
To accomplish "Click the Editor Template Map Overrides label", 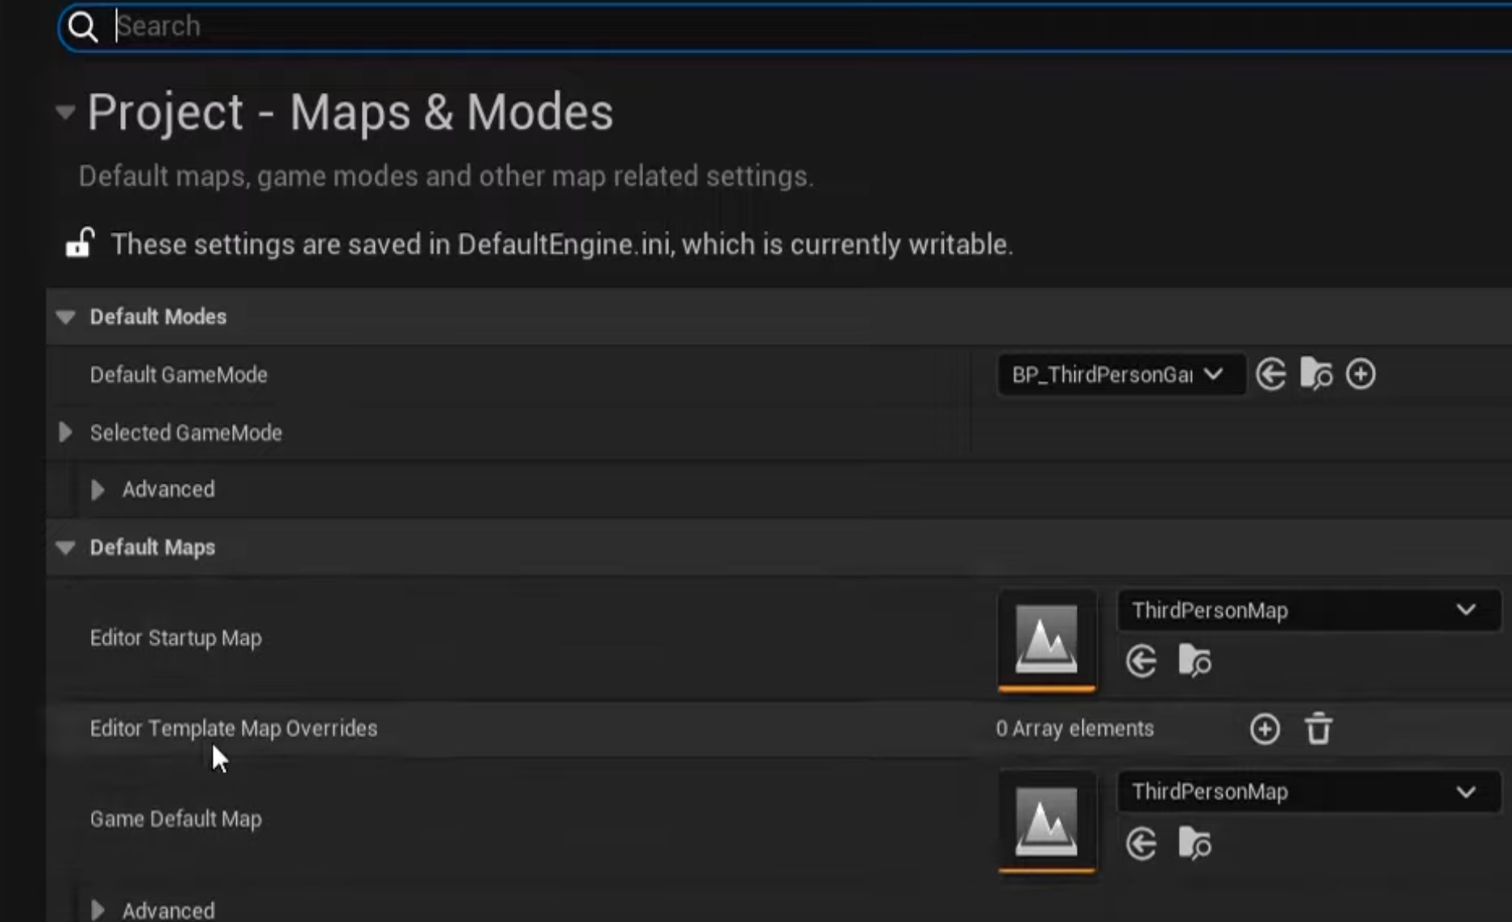I will (x=234, y=729).
